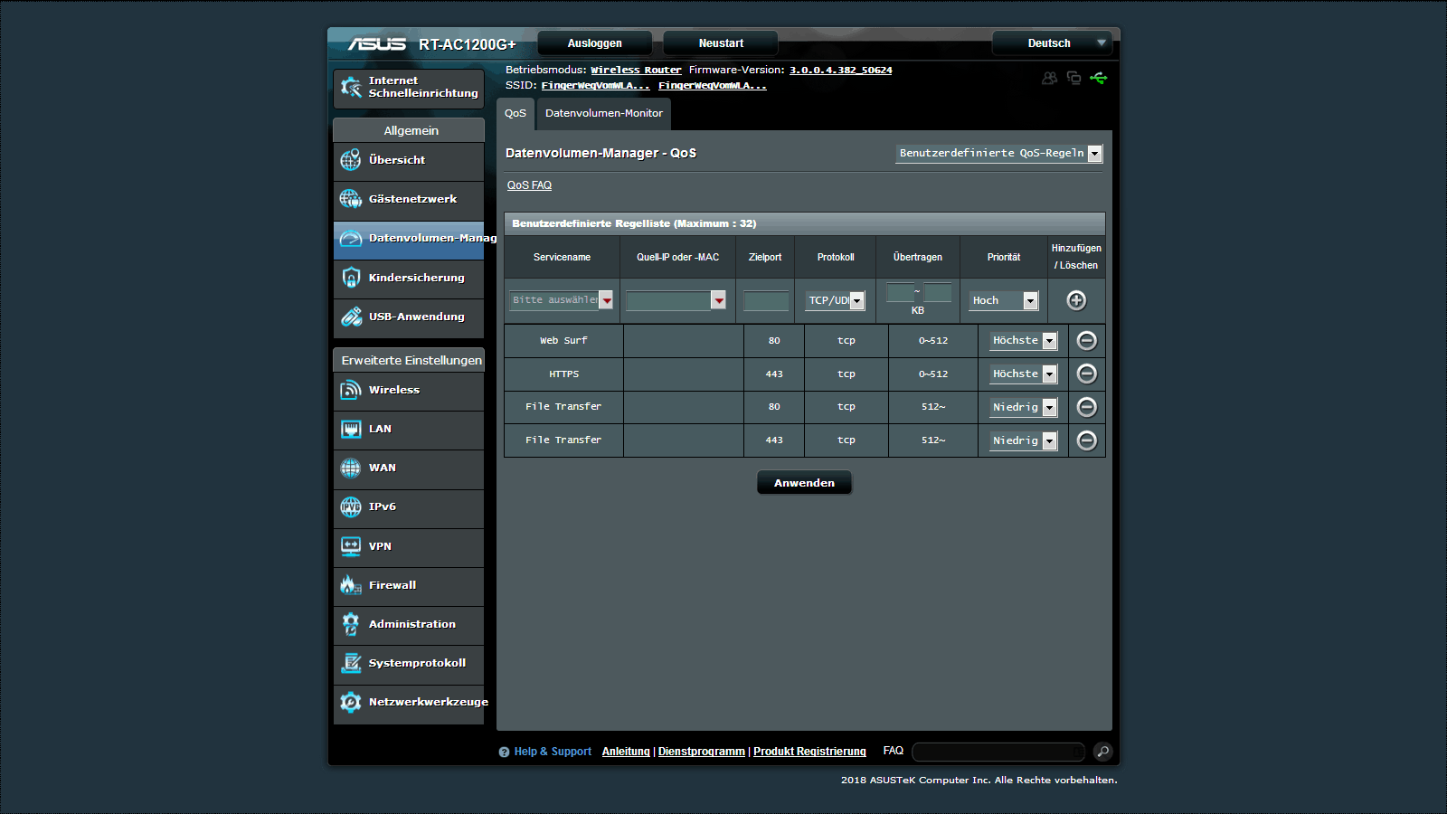This screenshot has width=1447, height=814.
Task: Change Web Surf priority dropdown
Action: click(1023, 341)
